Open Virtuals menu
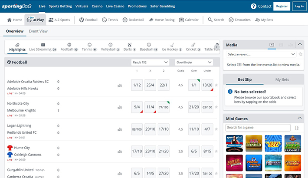This screenshot has width=308, height=178. (82, 6)
